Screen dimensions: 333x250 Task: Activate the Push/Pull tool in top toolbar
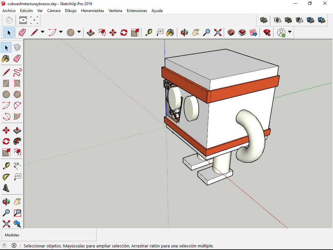(91, 33)
